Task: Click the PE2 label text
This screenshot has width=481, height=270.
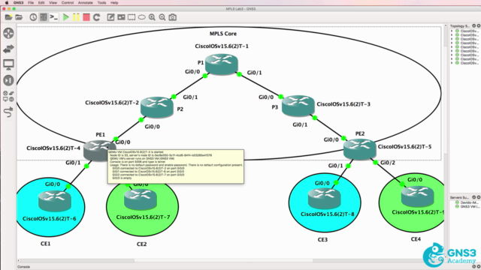Action: coord(360,133)
